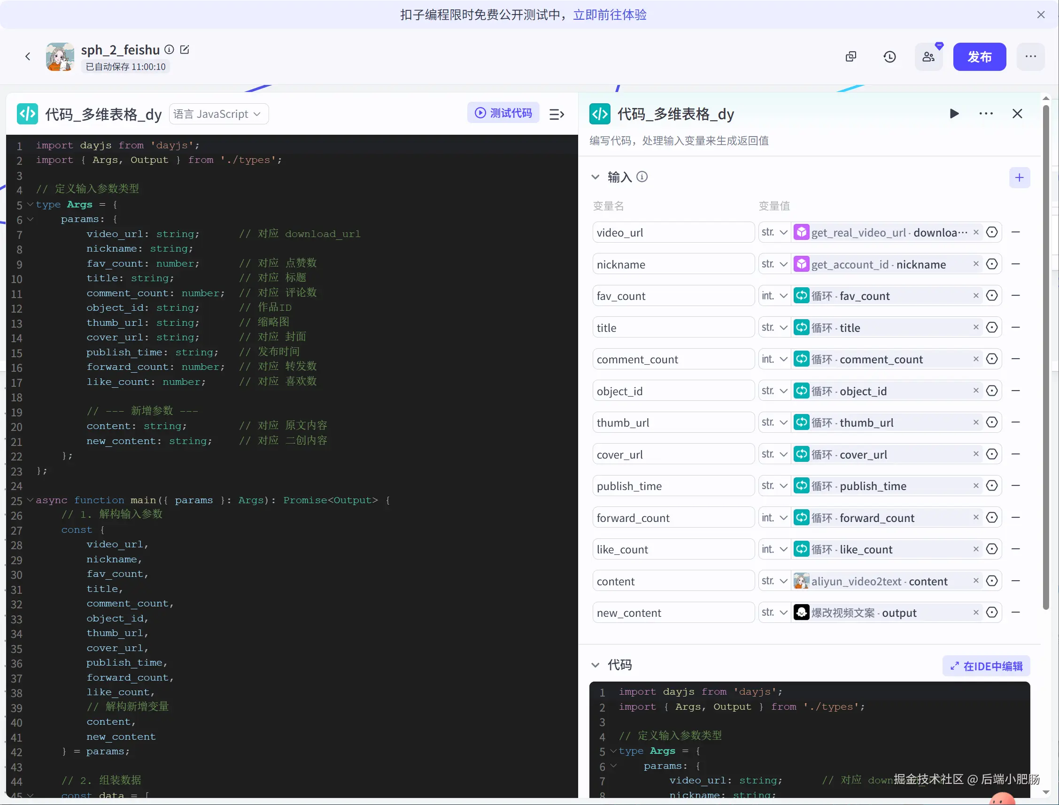The height and width of the screenshot is (805, 1059).
Task: Open the collaborators people icon
Action: 928,56
